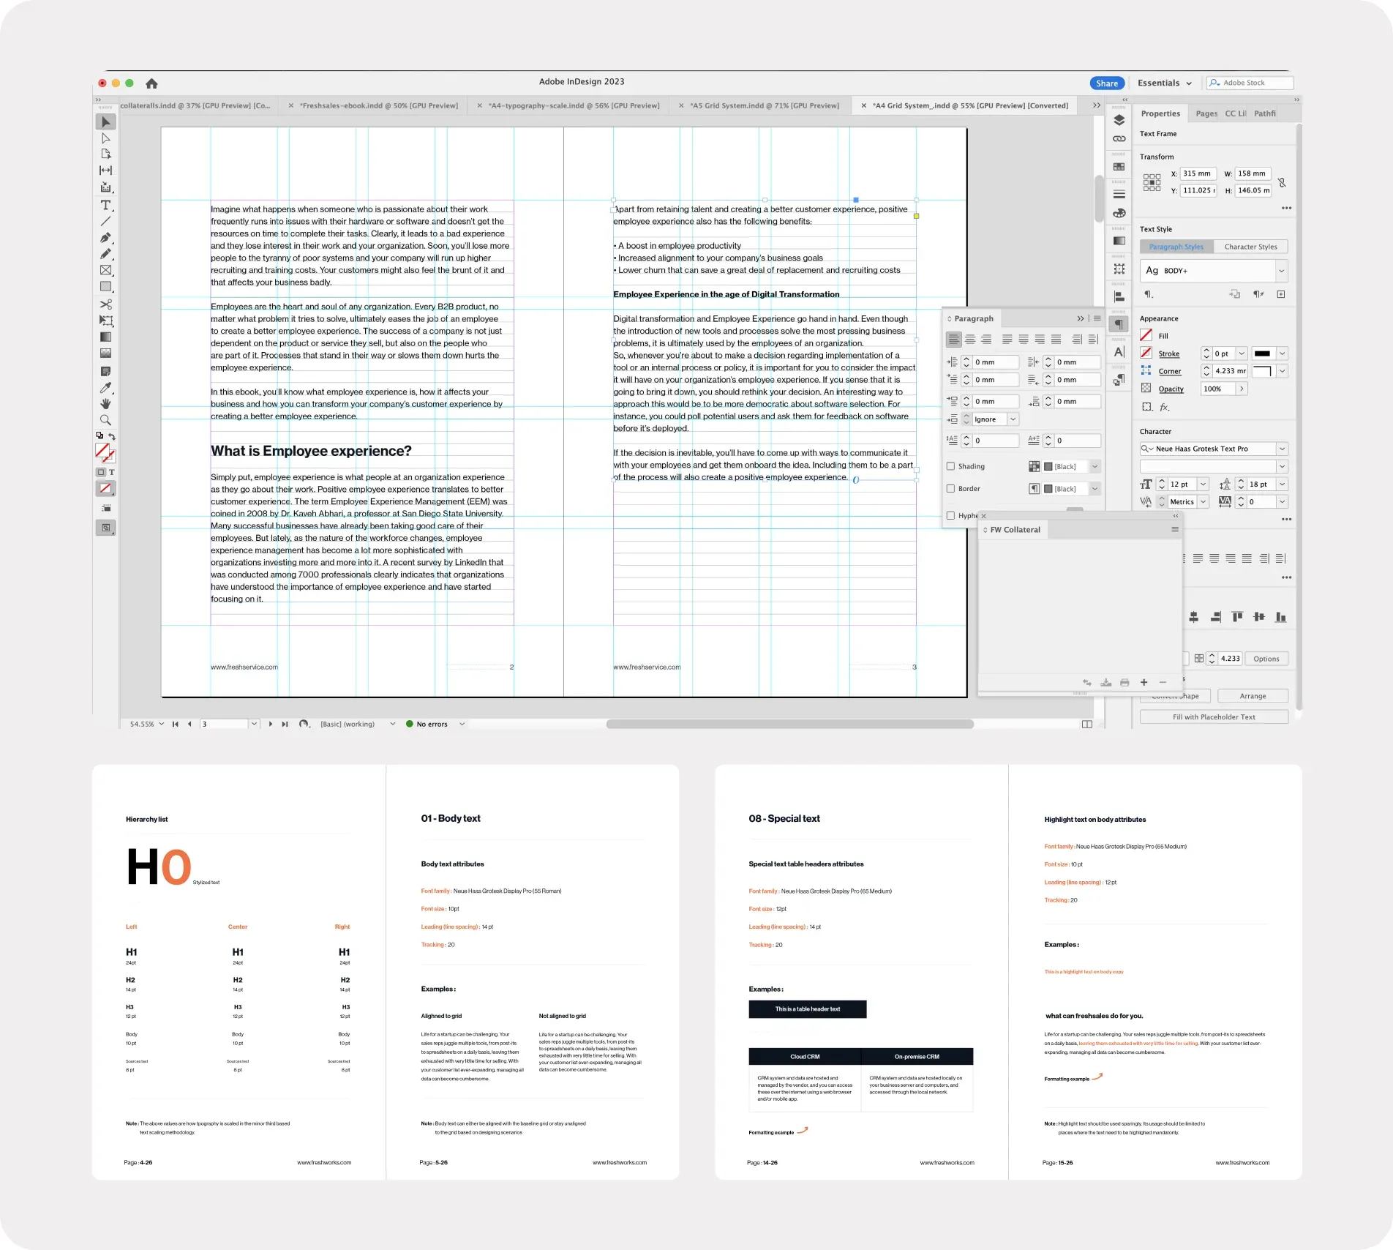Toggle constrain proportions for width and height

click(x=1282, y=182)
